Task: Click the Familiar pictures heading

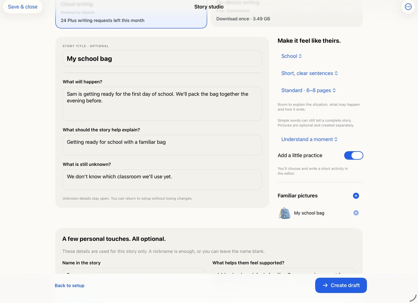Action: pyautogui.click(x=297, y=196)
